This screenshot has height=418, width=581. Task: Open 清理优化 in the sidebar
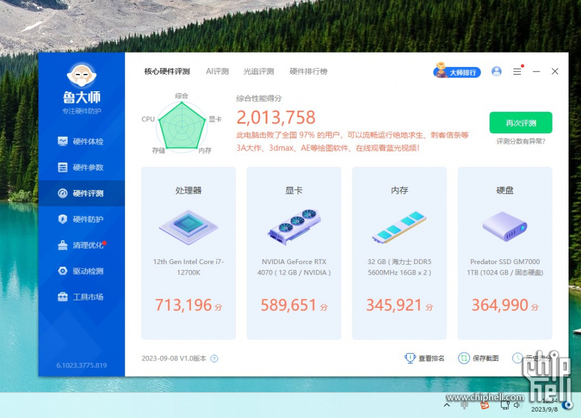81,245
